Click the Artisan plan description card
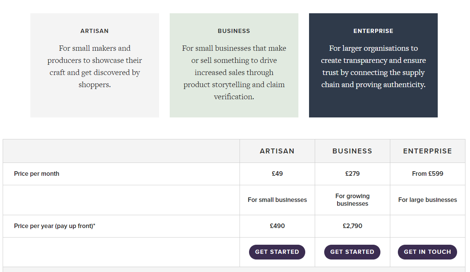Viewport: 470px width, 272px height. [x=94, y=65]
